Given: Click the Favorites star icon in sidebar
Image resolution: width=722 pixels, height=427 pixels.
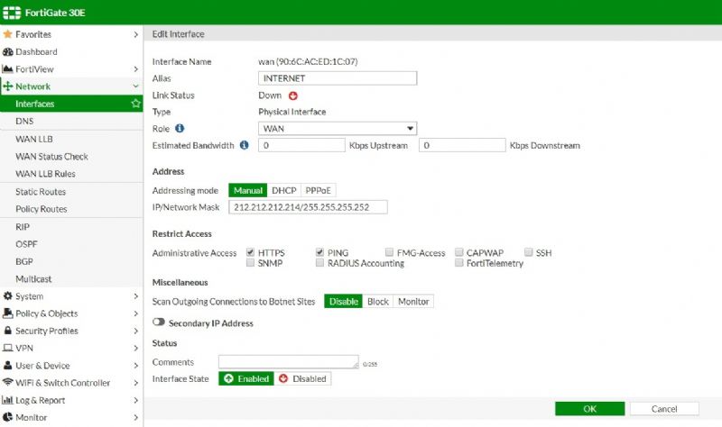Looking at the screenshot, I should (x=8, y=34).
